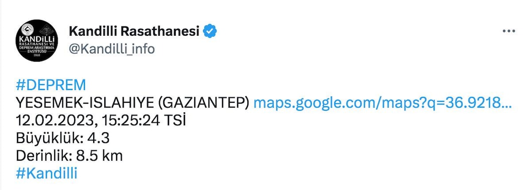Image resolution: width=530 pixels, height=190 pixels.
Task: Open the three-dot more options menu
Action: (x=509, y=32)
